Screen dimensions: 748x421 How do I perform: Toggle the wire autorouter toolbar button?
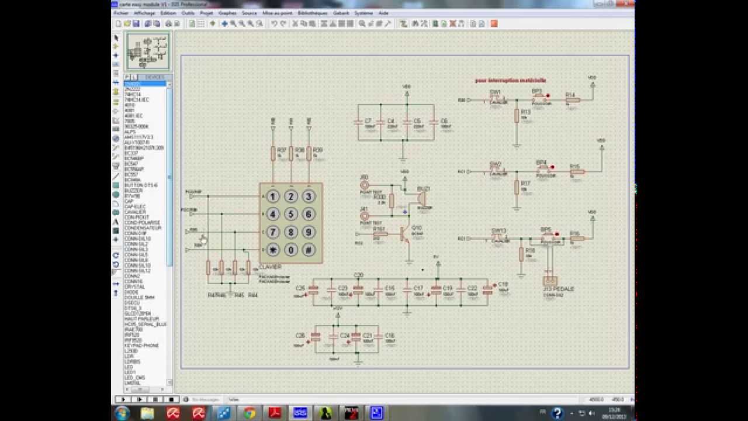403,23
